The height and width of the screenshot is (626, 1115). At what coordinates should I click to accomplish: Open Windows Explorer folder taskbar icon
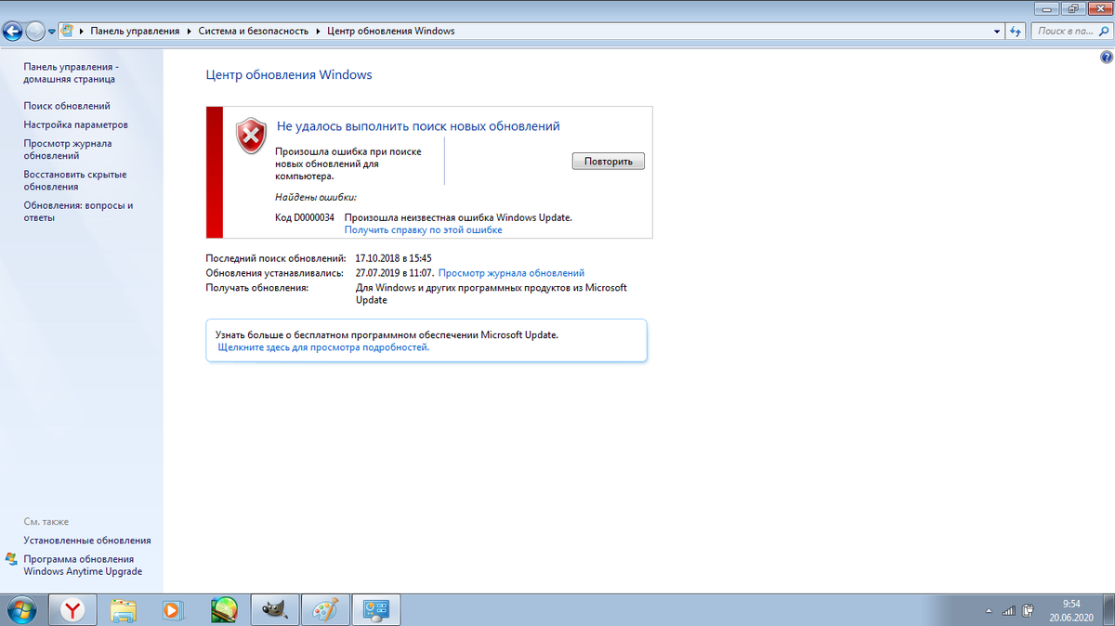click(123, 610)
